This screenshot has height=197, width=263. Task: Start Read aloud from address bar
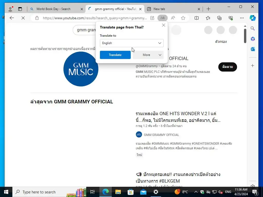[173, 18]
